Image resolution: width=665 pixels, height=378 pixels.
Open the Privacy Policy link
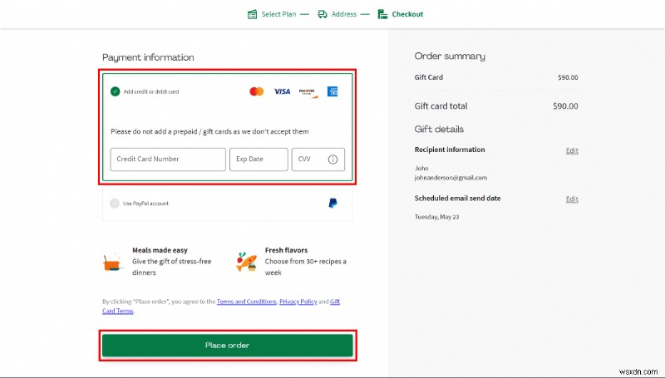click(298, 302)
